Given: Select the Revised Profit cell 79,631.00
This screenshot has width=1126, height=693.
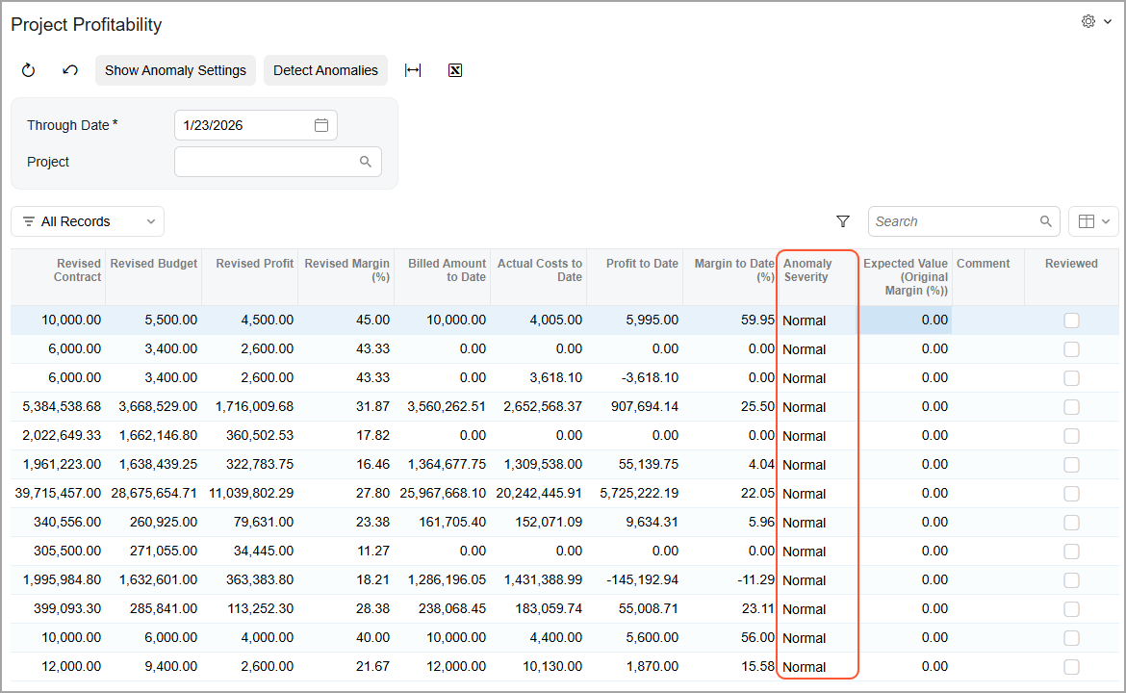Looking at the screenshot, I should pyautogui.click(x=250, y=522).
